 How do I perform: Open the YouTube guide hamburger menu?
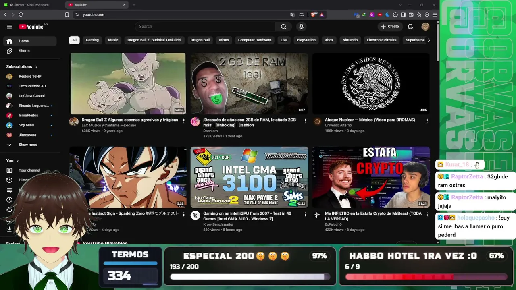[9, 27]
